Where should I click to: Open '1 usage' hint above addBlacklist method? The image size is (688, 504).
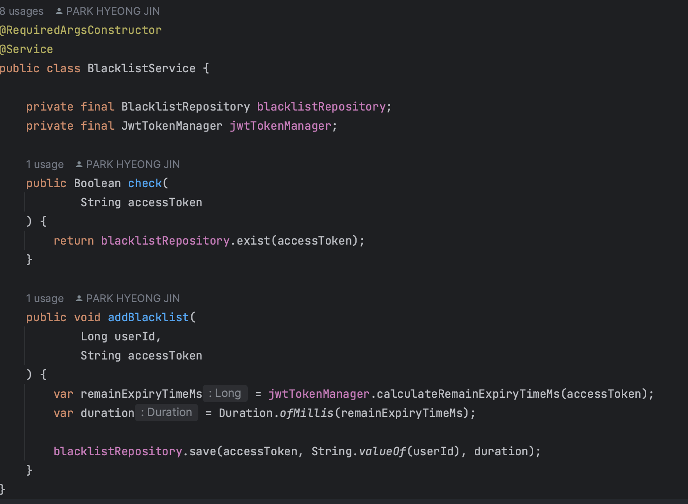[45, 299]
